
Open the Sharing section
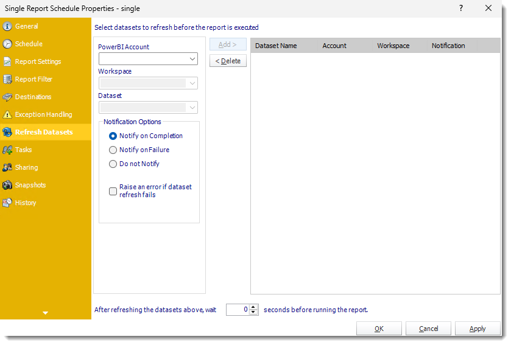point(26,167)
